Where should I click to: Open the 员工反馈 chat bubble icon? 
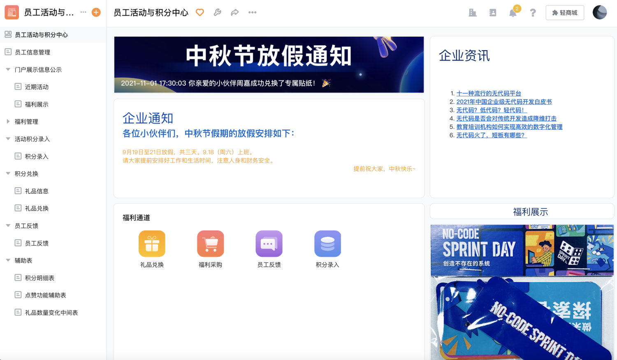269,244
